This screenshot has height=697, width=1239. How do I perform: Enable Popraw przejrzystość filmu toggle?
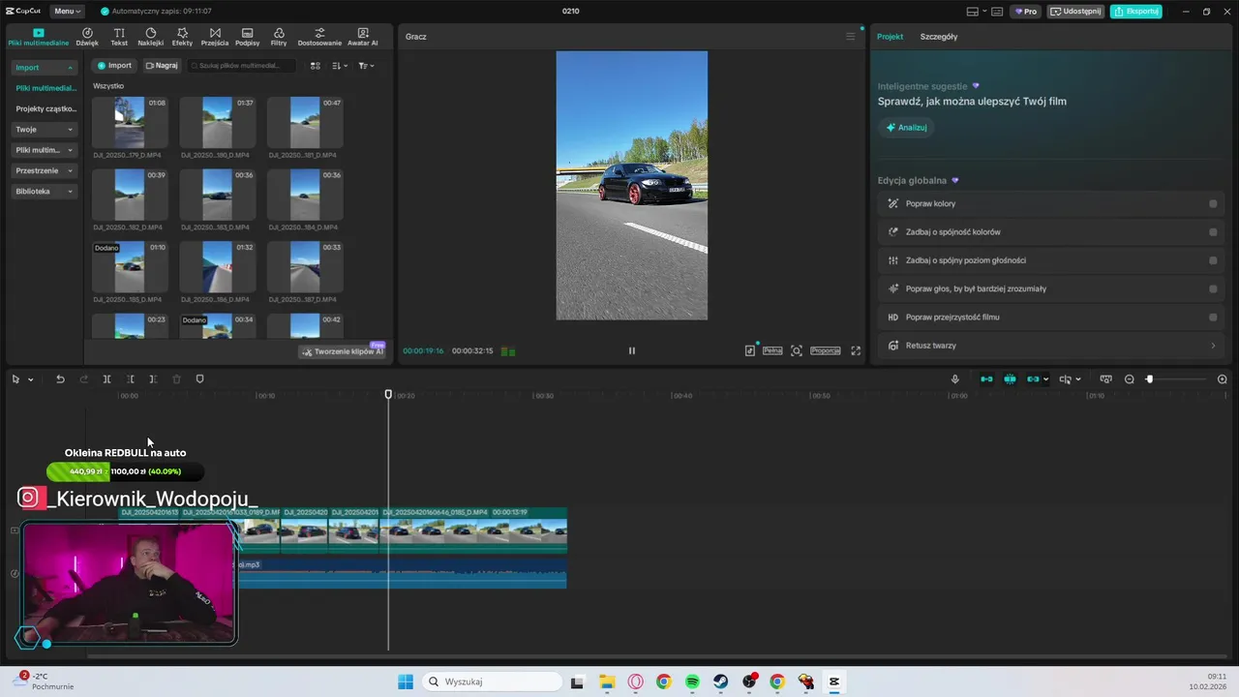1213,317
